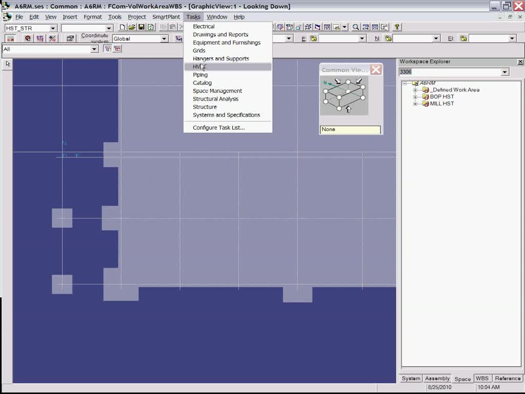Click the New document icon
This screenshot has width=525, height=394.
(x=123, y=27)
